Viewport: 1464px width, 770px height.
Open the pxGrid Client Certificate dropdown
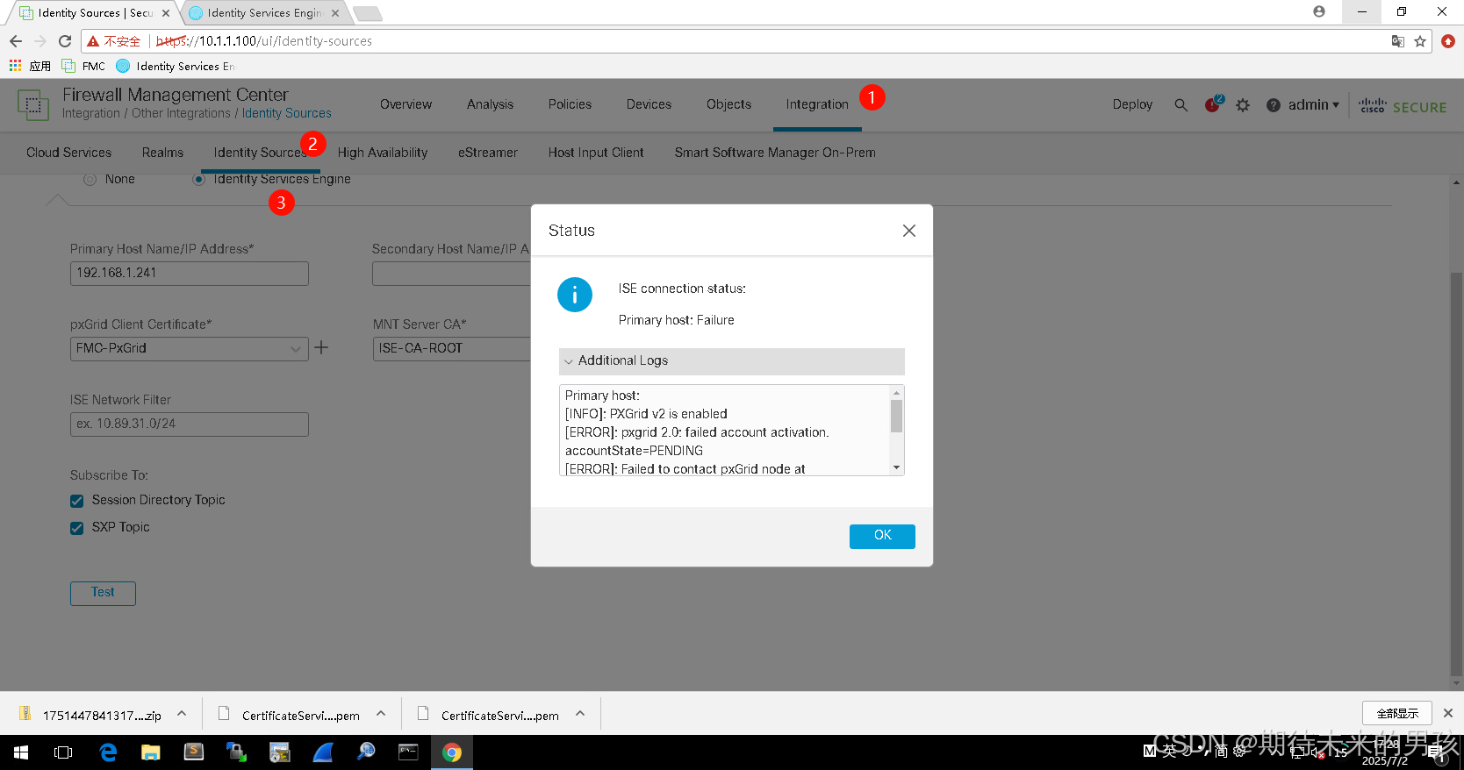190,349
